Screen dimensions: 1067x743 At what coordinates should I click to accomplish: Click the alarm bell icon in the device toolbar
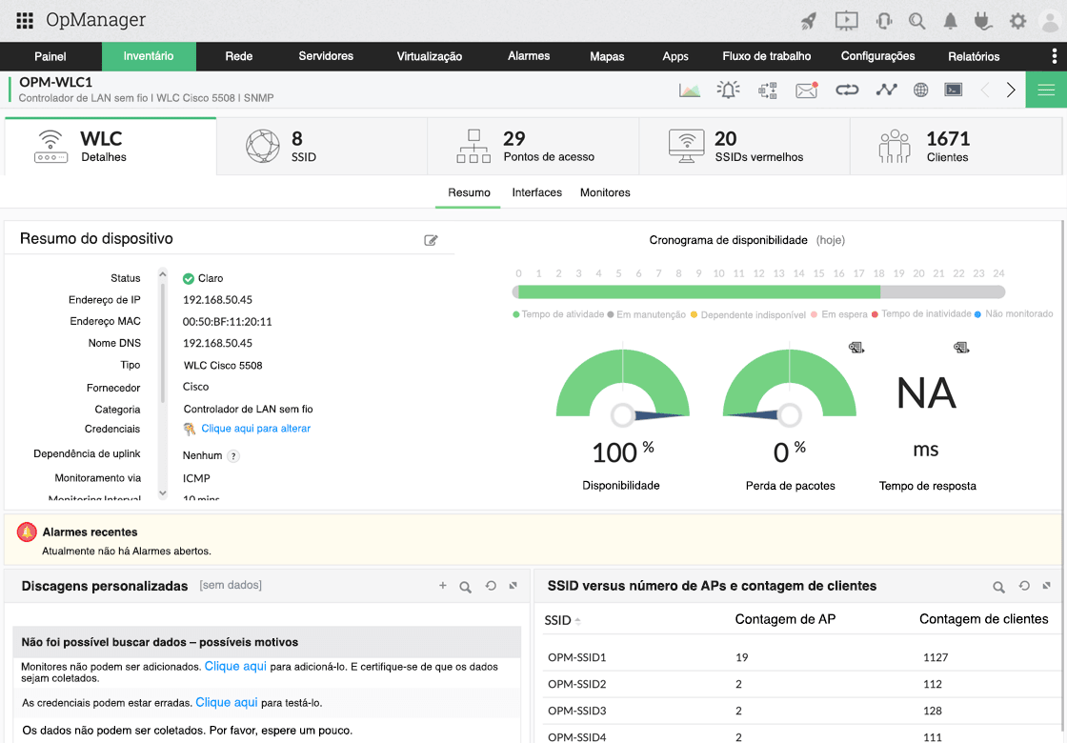tap(728, 89)
